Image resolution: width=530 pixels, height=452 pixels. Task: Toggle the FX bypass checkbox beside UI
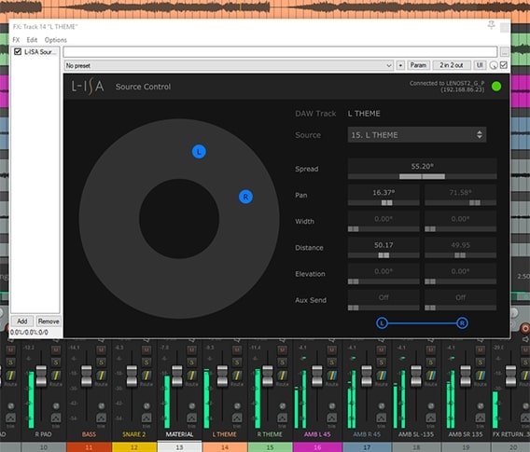[x=503, y=65]
